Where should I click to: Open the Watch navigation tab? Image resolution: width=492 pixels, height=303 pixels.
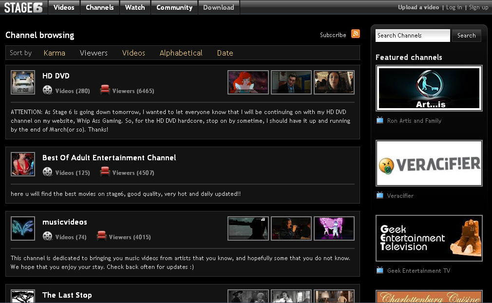pos(135,7)
